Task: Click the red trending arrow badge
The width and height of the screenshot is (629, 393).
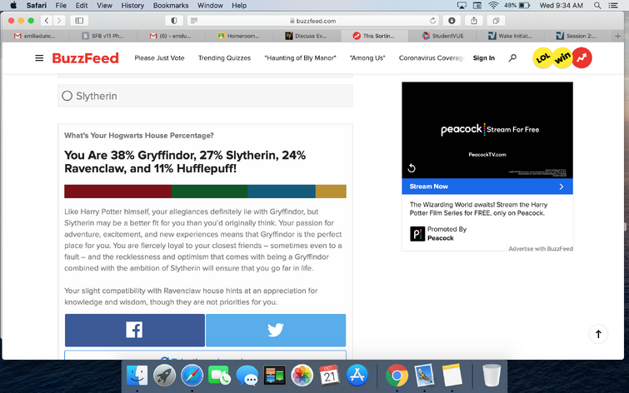Action: click(582, 57)
